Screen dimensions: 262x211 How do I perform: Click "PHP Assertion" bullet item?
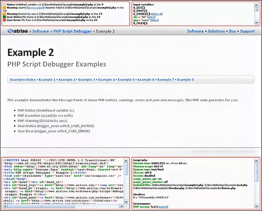click(x=45, y=115)
